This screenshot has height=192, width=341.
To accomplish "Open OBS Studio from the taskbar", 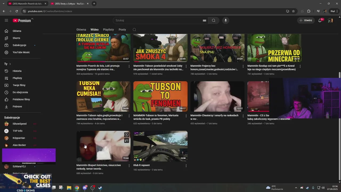I will coord(92,188).
